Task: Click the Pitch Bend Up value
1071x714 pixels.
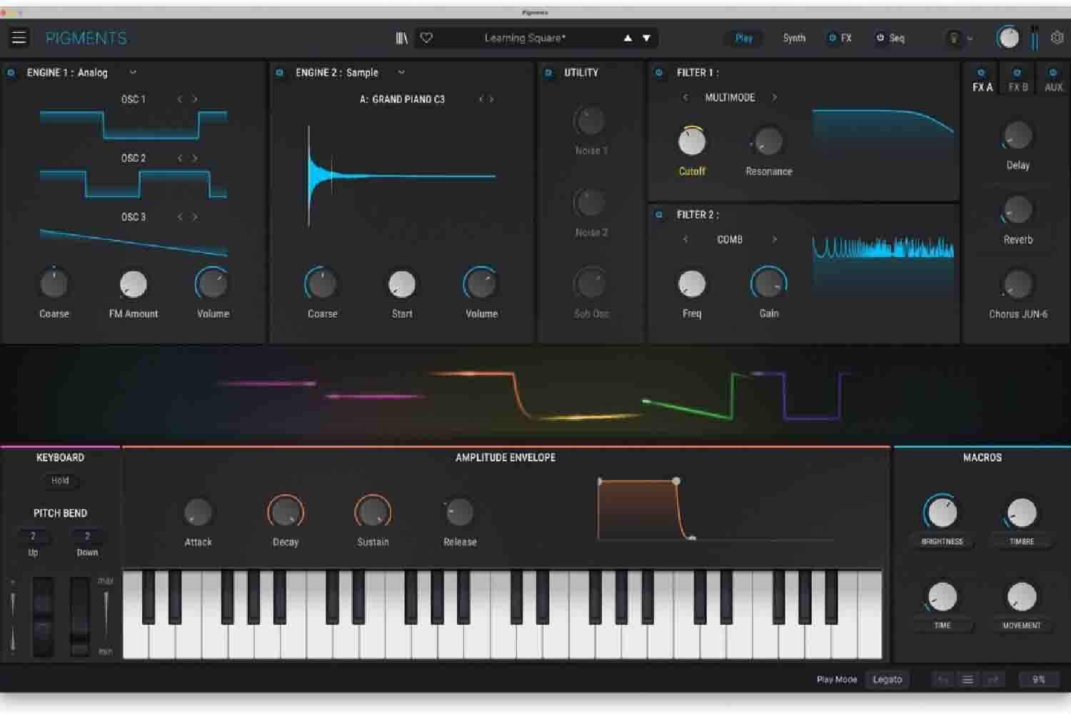Action: pos(33,535)
